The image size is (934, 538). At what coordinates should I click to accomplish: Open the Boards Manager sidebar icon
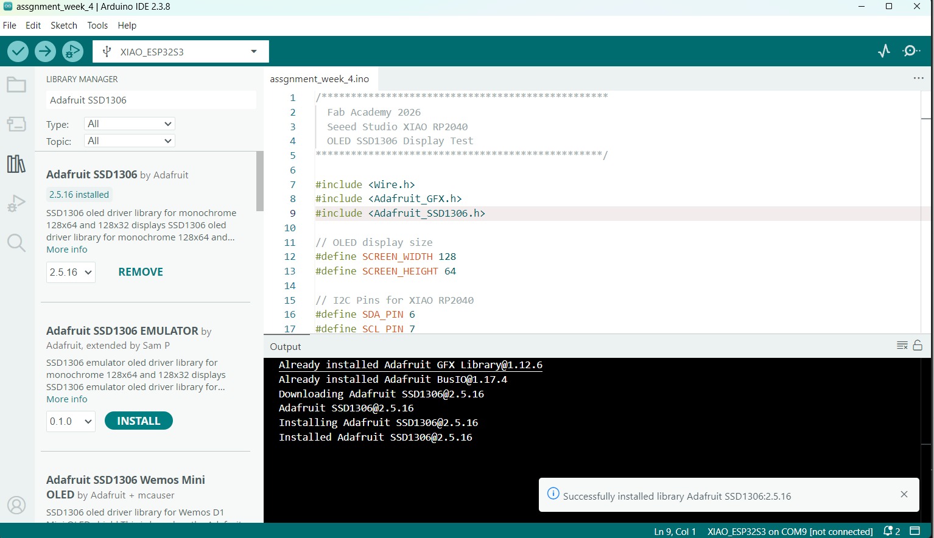pos(16,124)
